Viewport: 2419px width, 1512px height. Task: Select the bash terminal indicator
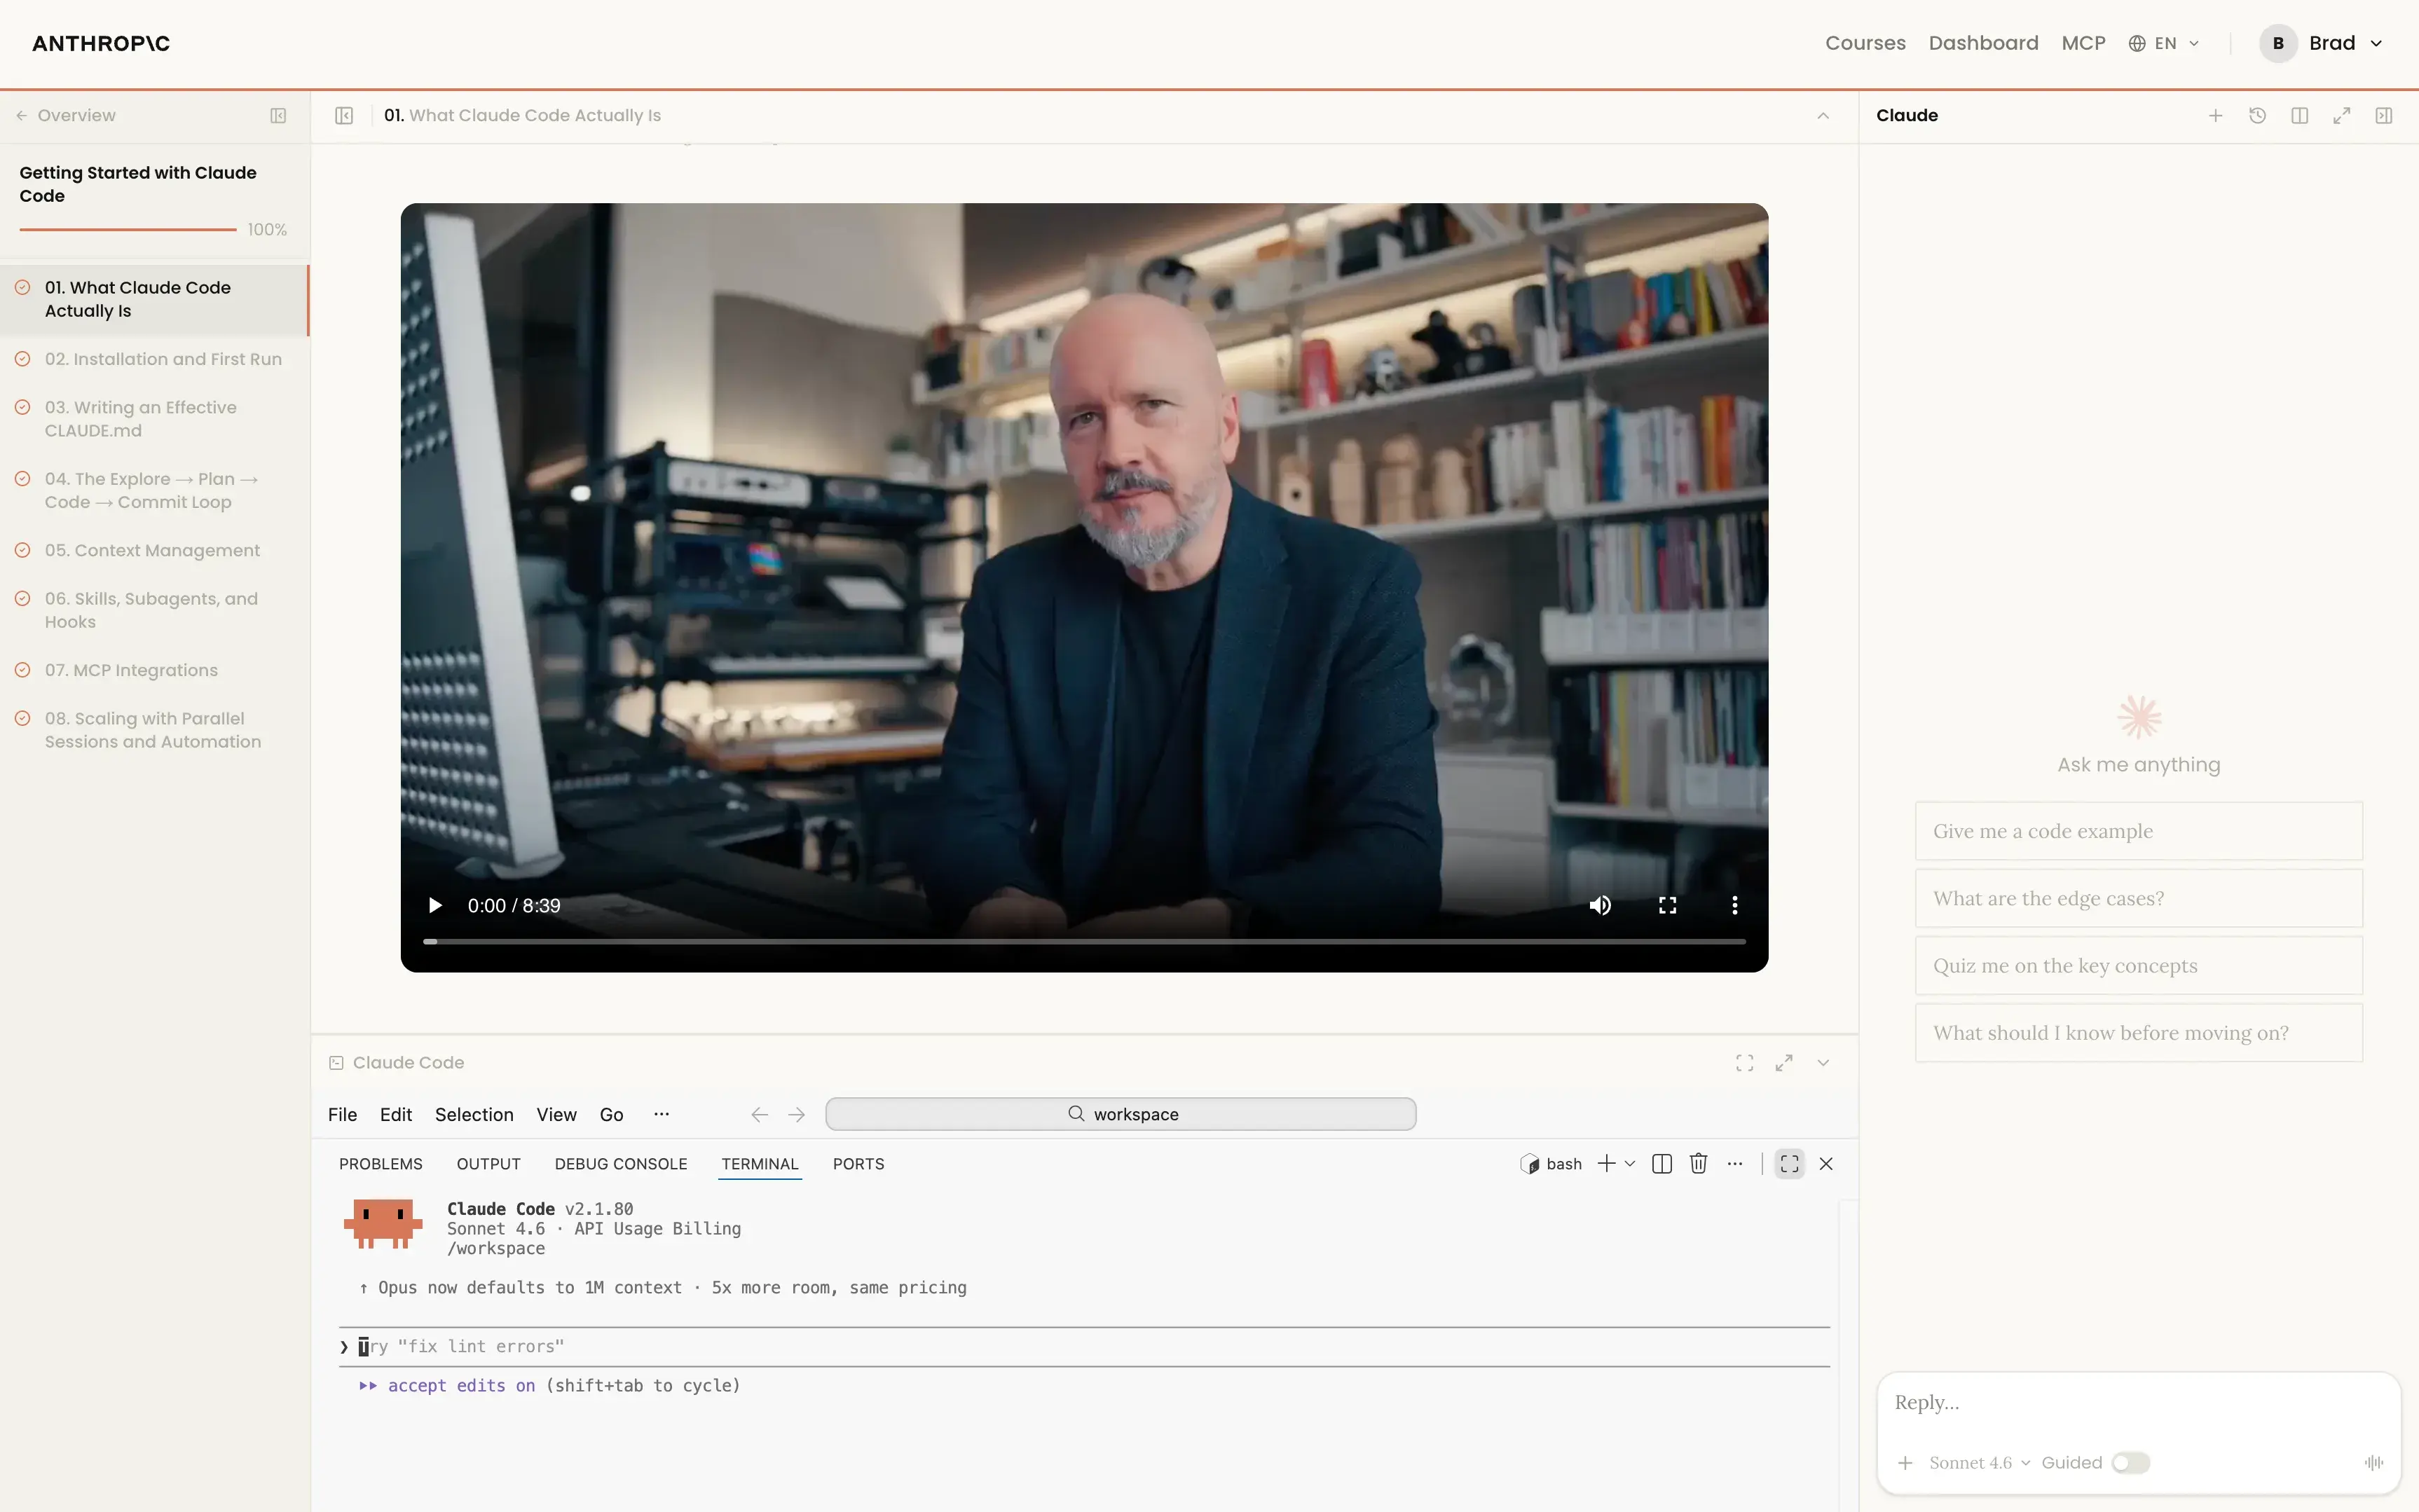point(1551,1163)
